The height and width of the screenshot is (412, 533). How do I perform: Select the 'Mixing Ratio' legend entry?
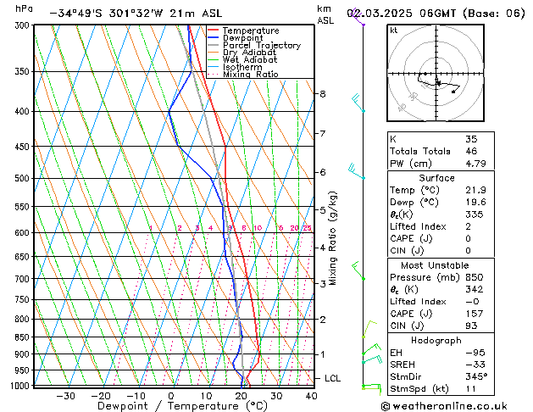coord(251,74)
